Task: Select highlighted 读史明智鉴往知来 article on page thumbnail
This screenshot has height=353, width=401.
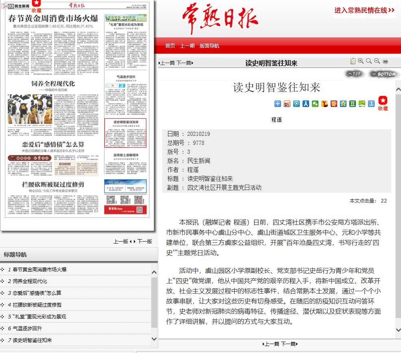Action: 125,133
